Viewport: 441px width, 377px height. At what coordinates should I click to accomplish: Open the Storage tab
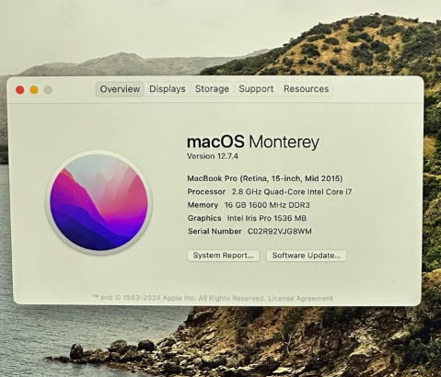(212, 89)
